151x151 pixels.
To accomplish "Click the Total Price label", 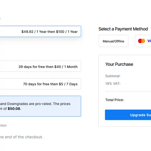I will click(115, 100).
